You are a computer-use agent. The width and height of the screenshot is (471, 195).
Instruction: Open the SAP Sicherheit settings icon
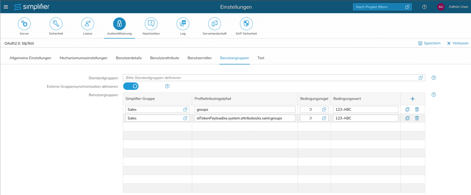pos(246,24)
